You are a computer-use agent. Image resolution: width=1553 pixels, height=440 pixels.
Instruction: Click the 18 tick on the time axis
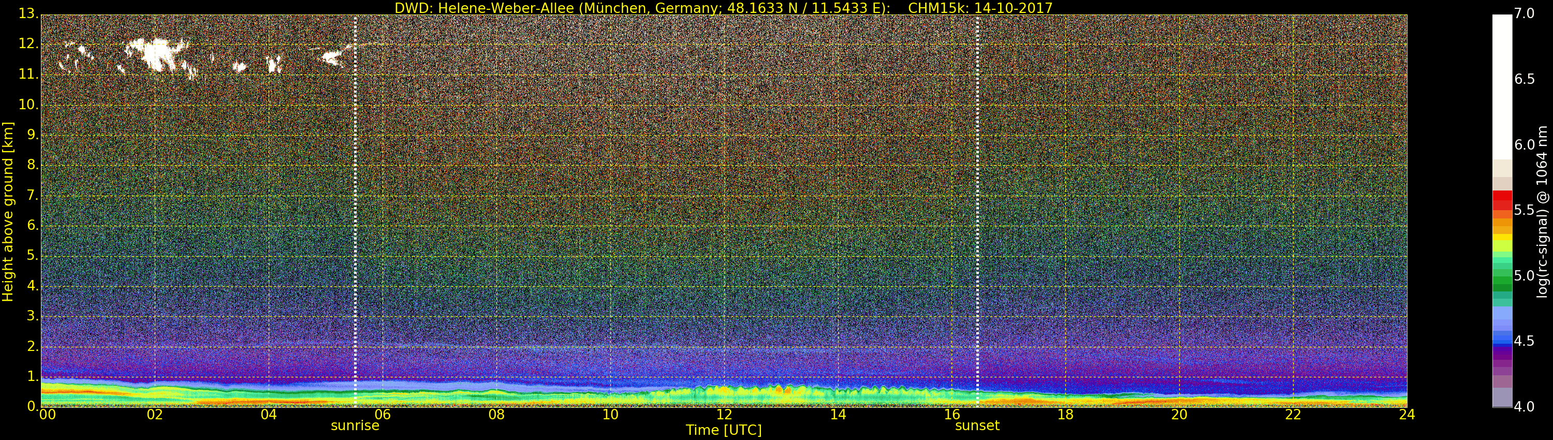[1065, 415]
